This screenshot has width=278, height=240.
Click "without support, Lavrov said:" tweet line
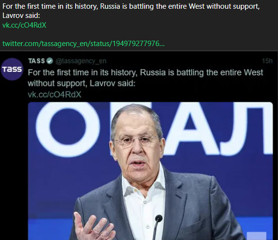(82, 83)
